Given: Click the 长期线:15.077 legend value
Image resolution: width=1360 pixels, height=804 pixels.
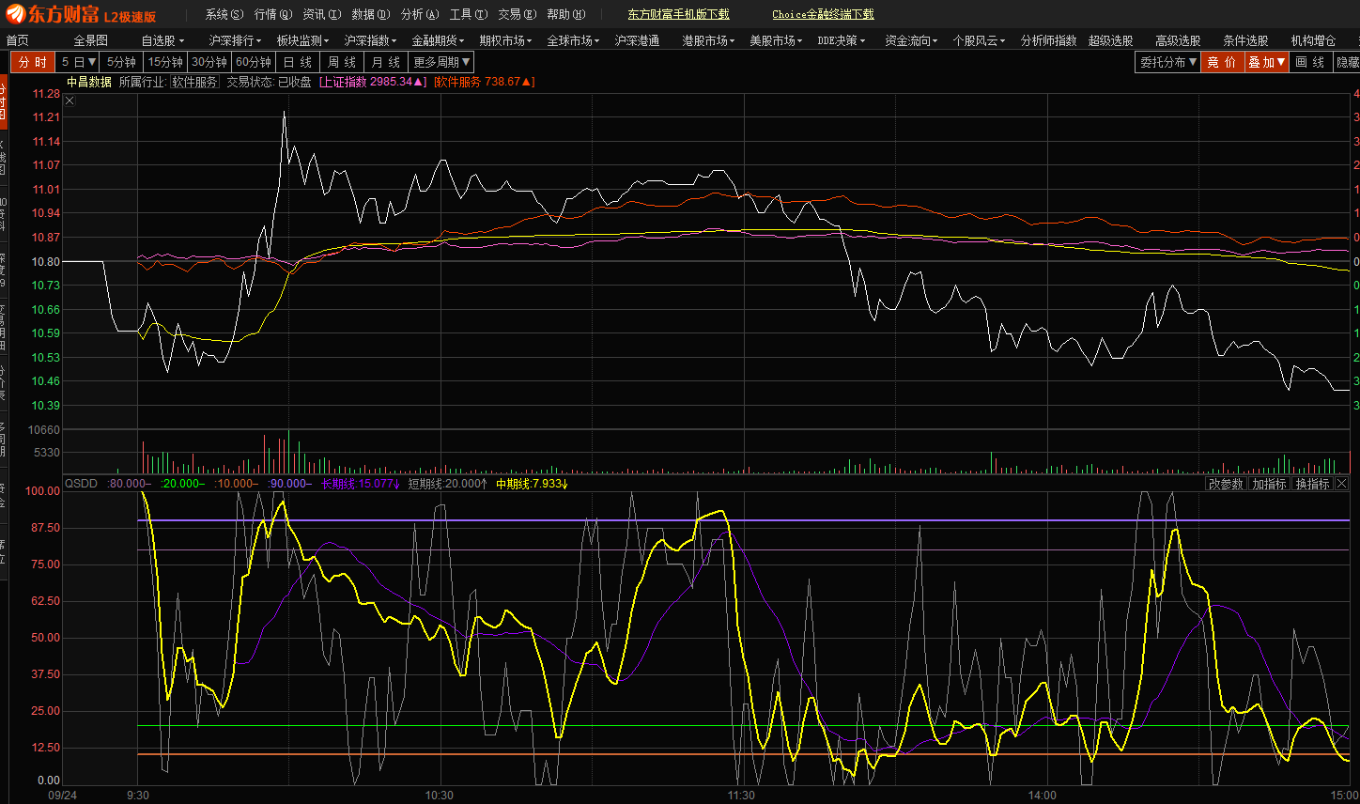Looking at the screenshot, I should tap(361, 484).
